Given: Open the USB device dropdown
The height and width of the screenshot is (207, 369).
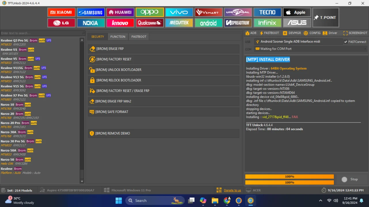Looking at the screenshot, I should (x=298, y=42).
